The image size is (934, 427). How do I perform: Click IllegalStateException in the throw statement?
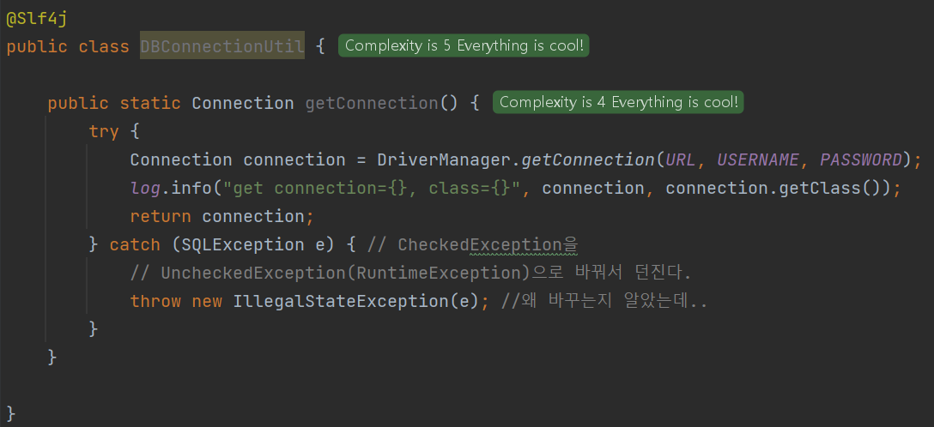[x=340, y=301]
